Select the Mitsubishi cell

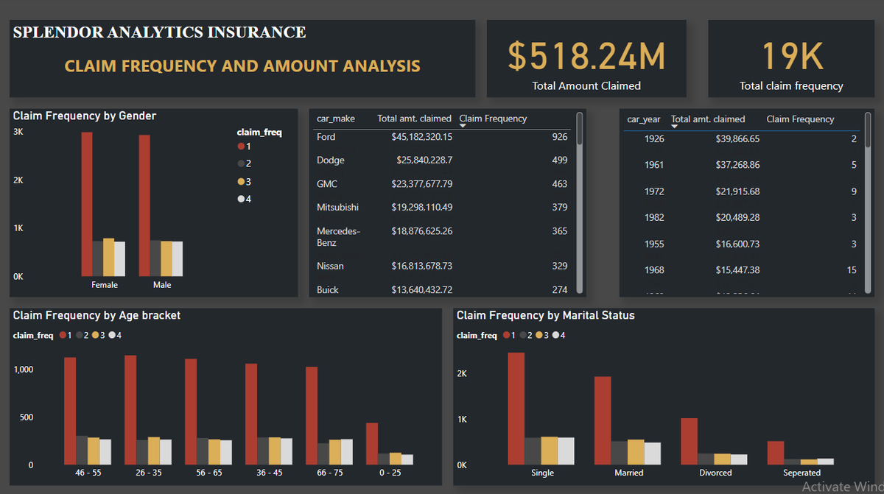tap(336, 208)
